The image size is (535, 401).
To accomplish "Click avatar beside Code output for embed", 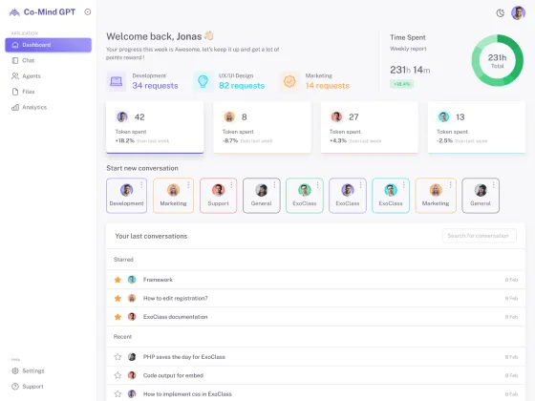I will point(132,375).
